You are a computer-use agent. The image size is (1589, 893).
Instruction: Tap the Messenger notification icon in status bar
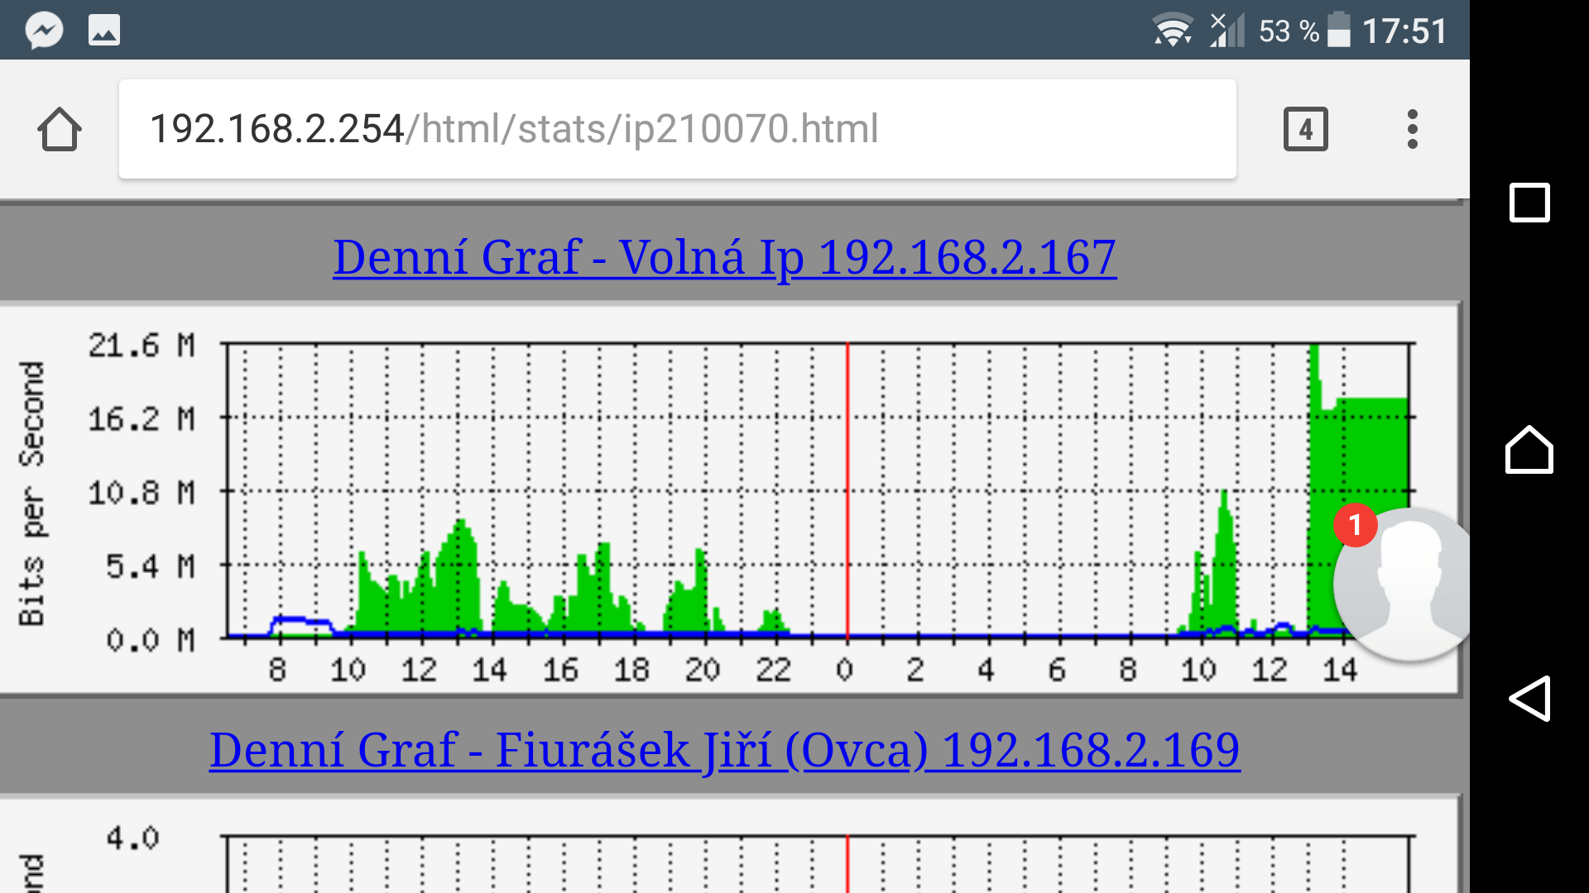pyautogui.click(x=44, y=31)
